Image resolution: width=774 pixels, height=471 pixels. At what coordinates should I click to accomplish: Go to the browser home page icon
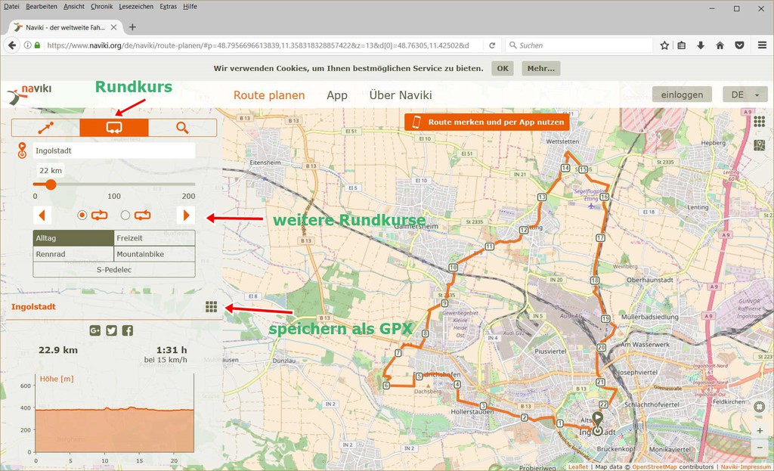point(720,45)
